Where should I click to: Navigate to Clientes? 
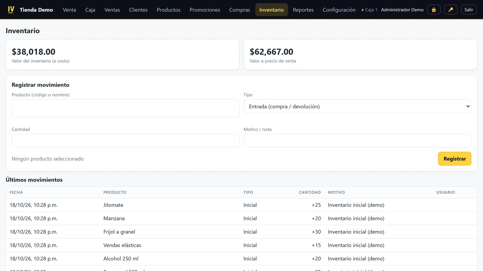click(138, 10)
